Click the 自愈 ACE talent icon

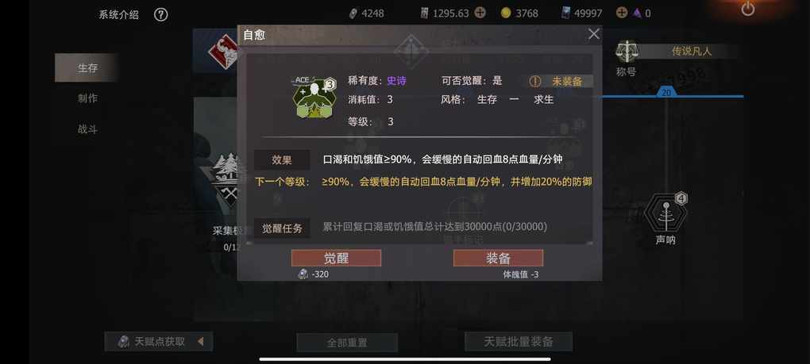pos(315,98)
